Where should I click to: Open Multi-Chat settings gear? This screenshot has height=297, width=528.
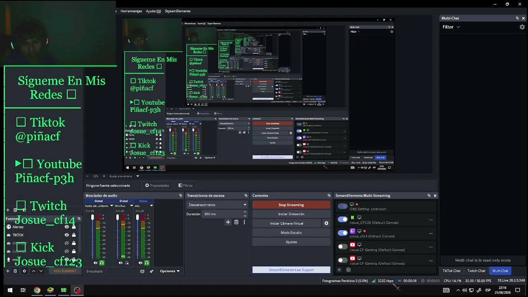[x=522, y=27]
